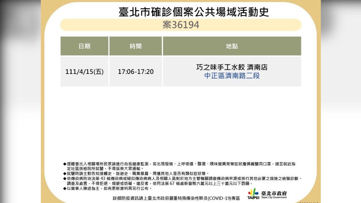Image resolution: width=361 pixels, height=203 pixels.
Task: Select the date cell 111/4/15(五)
Action: [84, 72]
